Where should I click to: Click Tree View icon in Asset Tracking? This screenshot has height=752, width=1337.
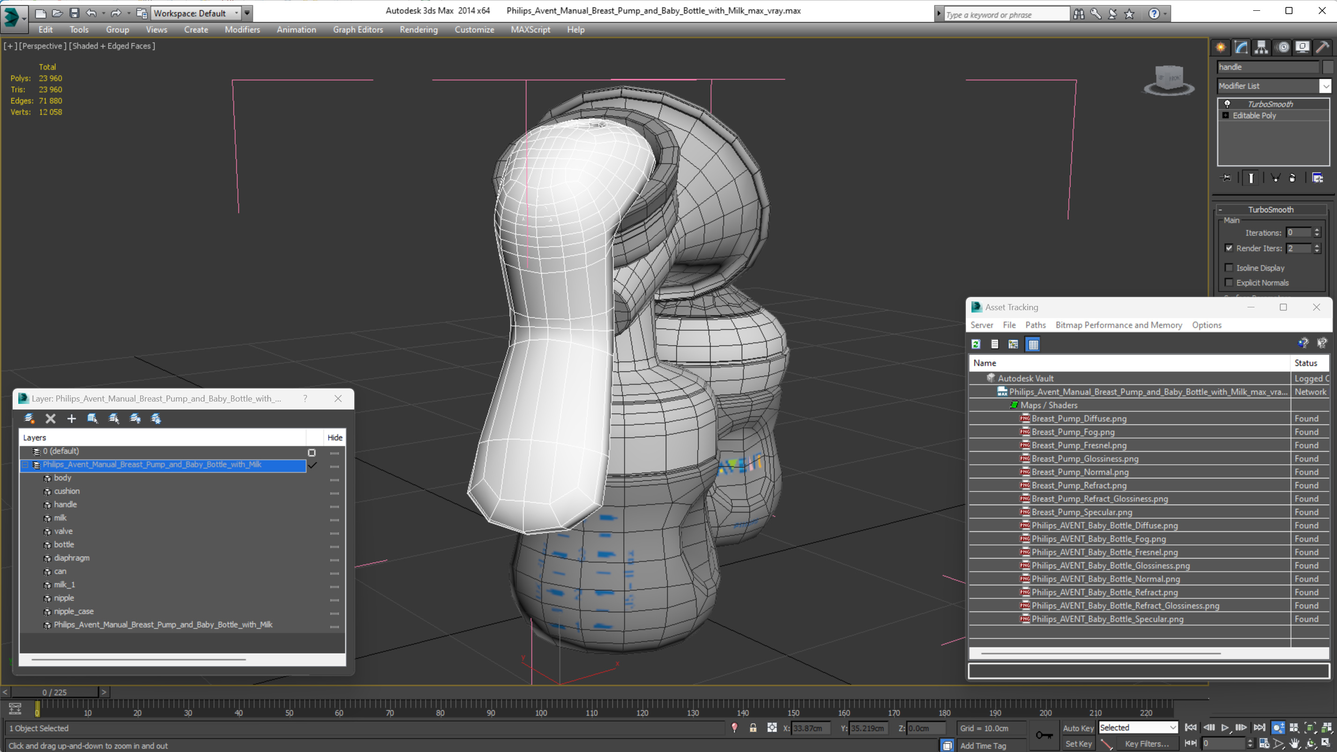[x=1013, y=344]
